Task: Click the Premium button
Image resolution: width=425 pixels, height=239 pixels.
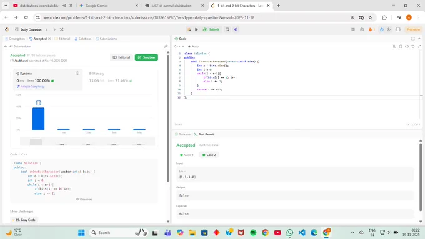Action: pos(413,29)
